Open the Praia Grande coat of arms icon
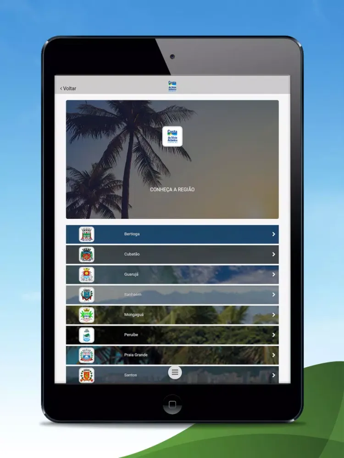Screen dimensions: 344x458 click(87, 355)
